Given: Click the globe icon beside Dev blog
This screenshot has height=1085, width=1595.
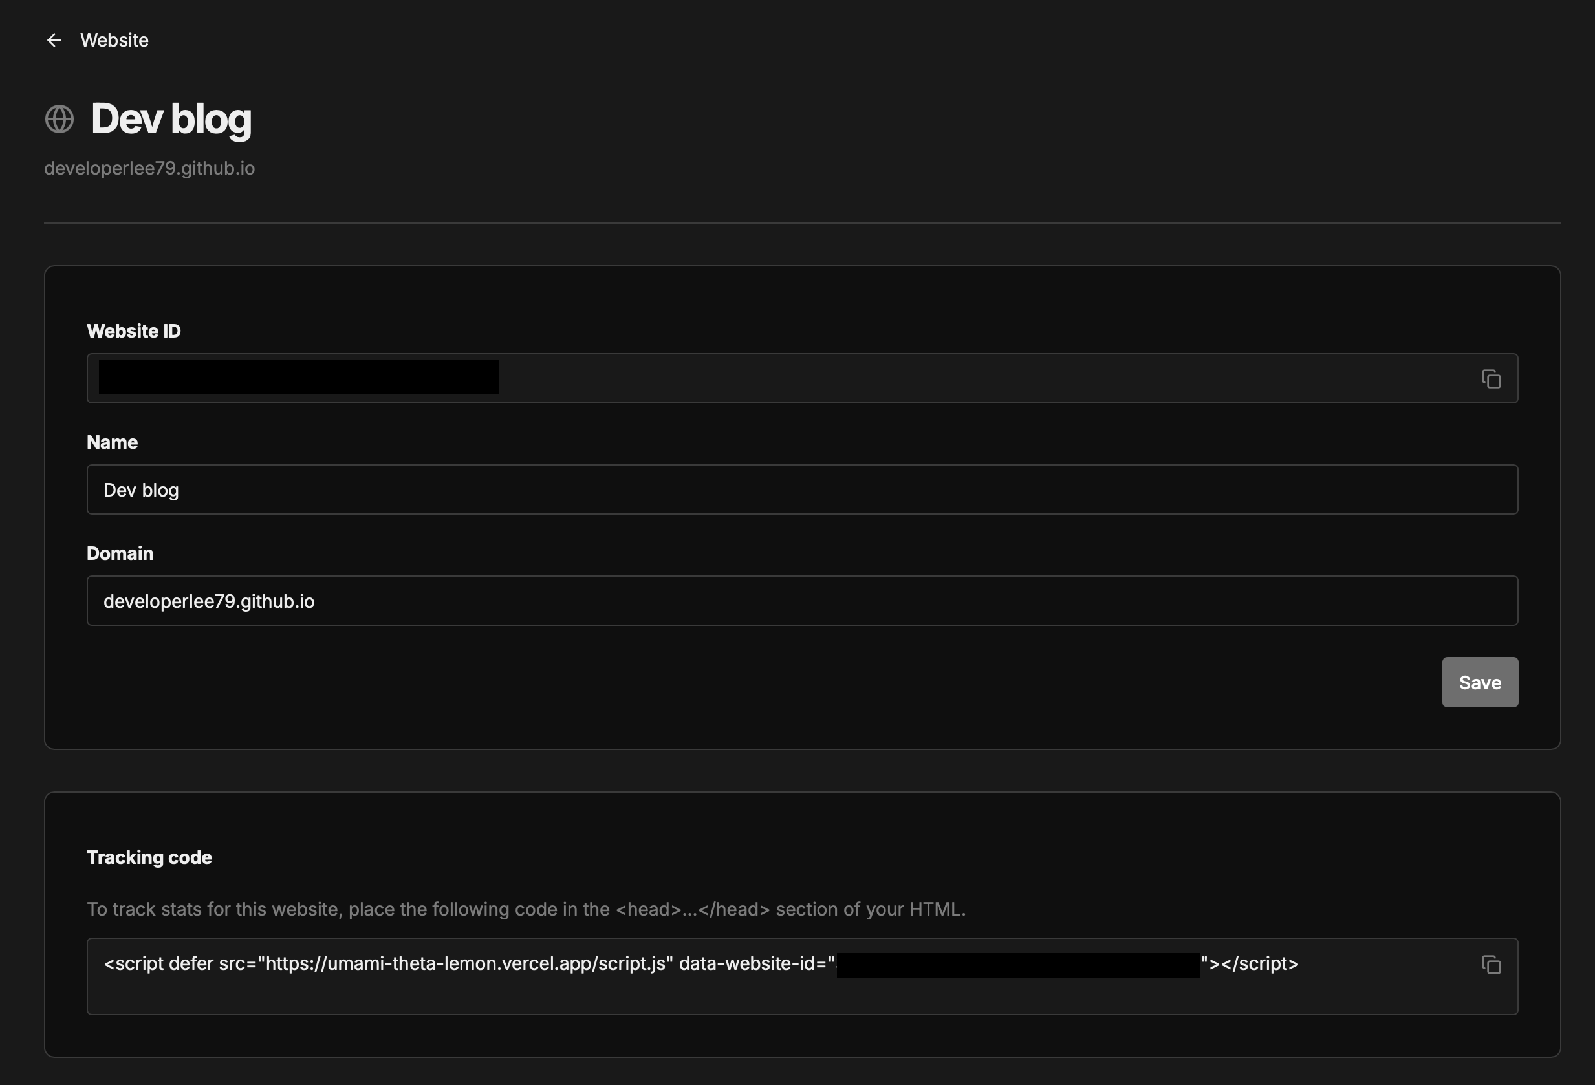Looking at the screenshot, I should [x=59, y=119].
